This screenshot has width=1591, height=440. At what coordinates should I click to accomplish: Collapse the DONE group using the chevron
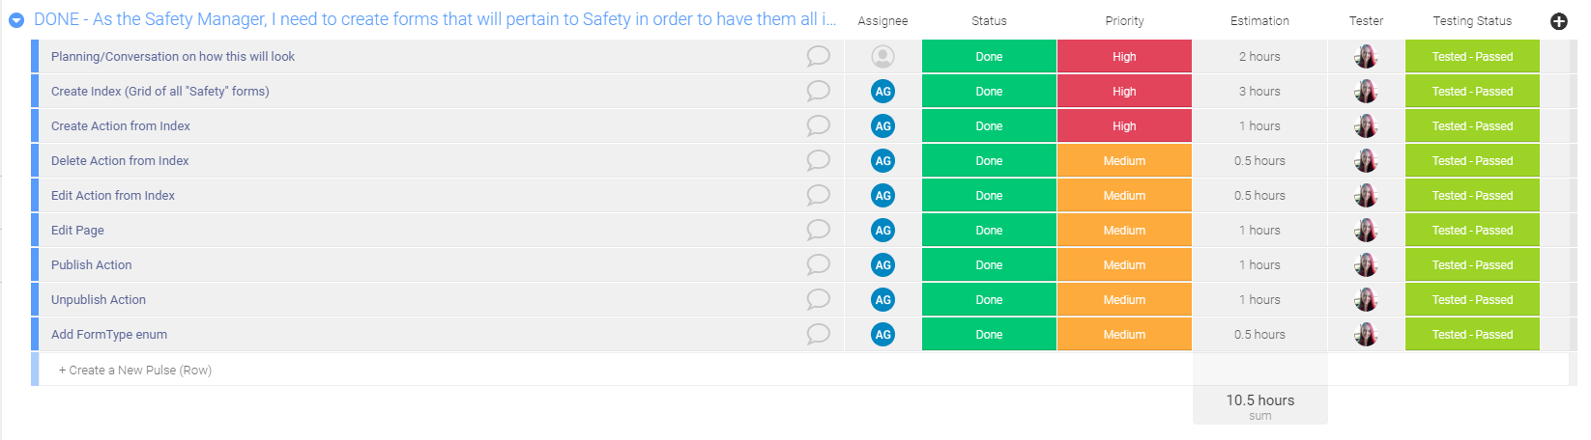(16, 20)
